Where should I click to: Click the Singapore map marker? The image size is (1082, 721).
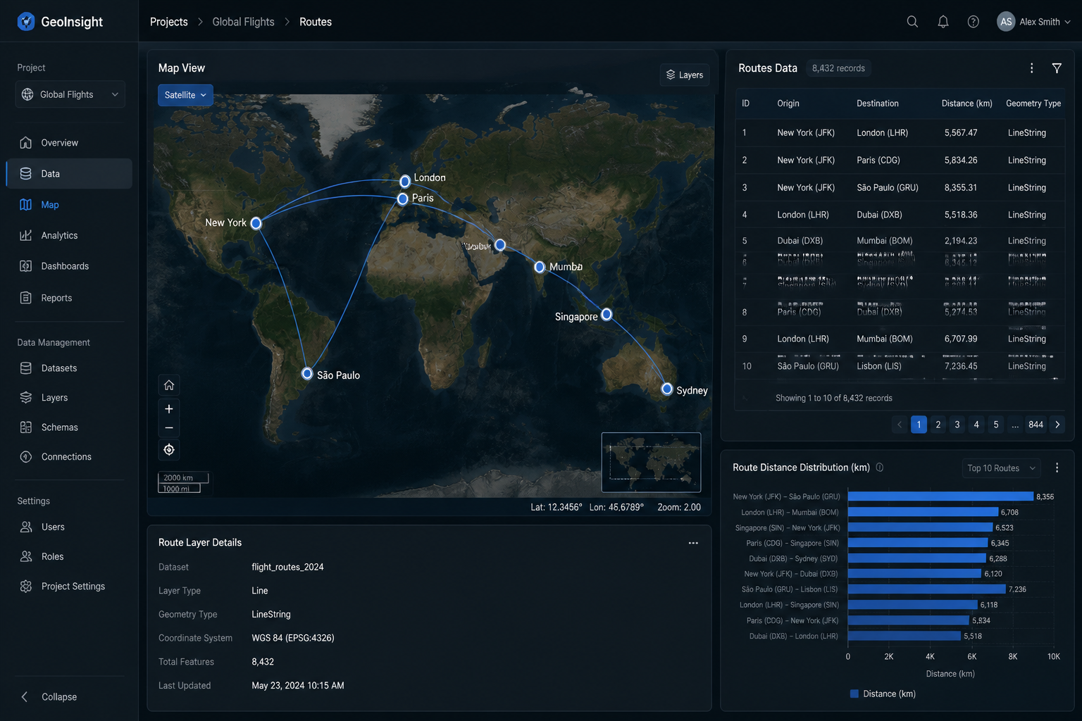(607, 314)
